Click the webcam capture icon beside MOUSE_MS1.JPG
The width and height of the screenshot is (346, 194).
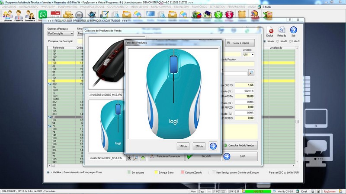[129, 158]
